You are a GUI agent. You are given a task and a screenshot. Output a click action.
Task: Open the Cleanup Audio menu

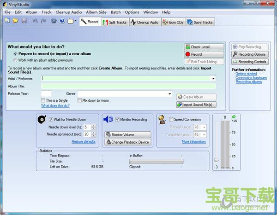pyautogui.click(x=69, y=12)
